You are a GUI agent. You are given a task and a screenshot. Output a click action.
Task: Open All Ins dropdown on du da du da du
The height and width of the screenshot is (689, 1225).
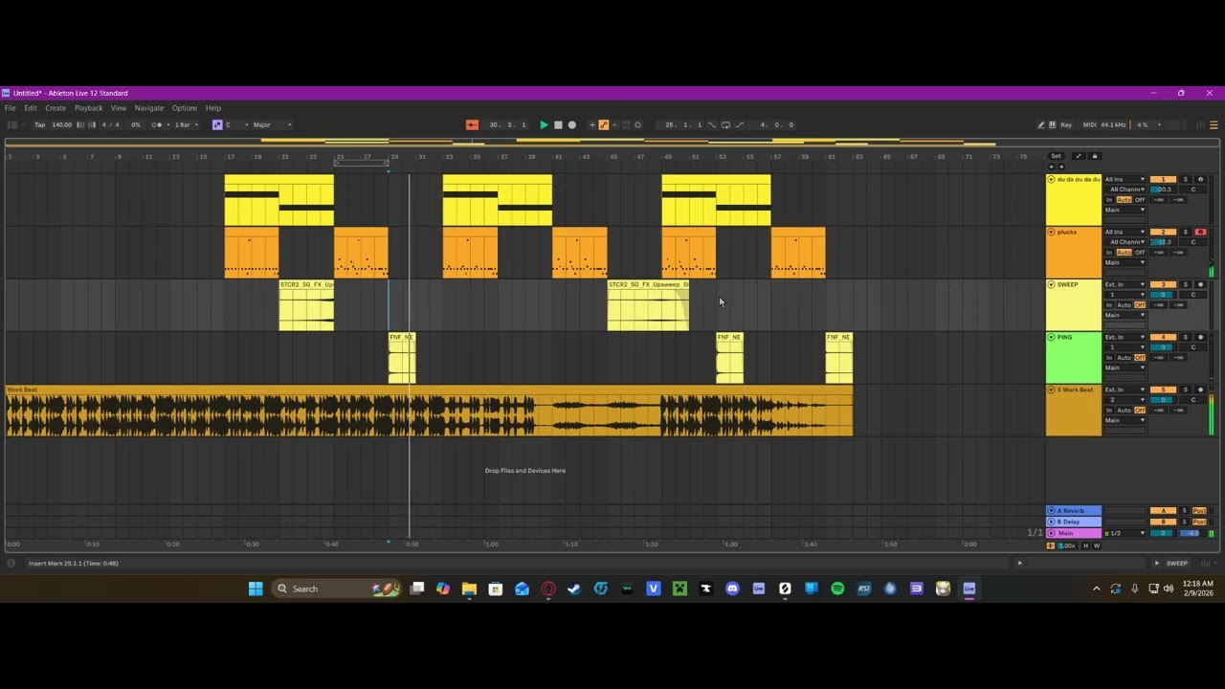click(1125, 179)
